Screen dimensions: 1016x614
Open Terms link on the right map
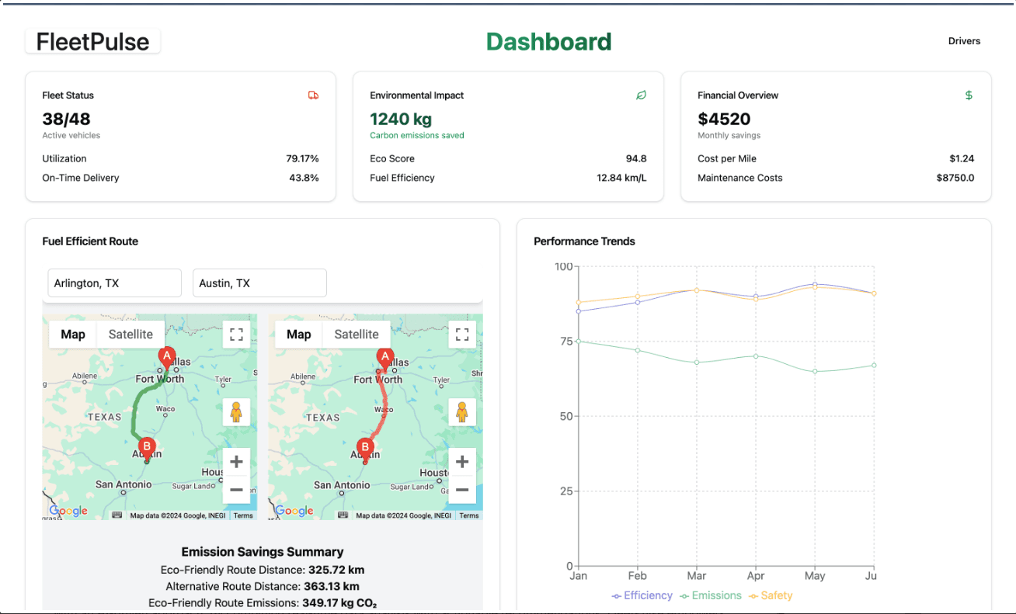[469, 515]
